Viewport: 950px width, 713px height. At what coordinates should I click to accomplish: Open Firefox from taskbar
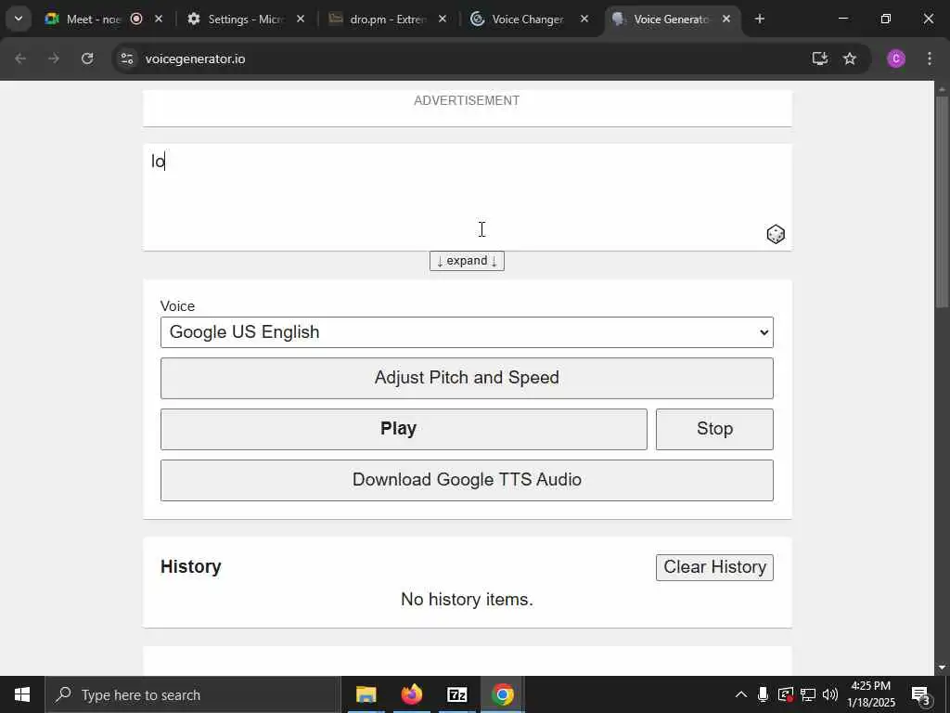[411, 694]
